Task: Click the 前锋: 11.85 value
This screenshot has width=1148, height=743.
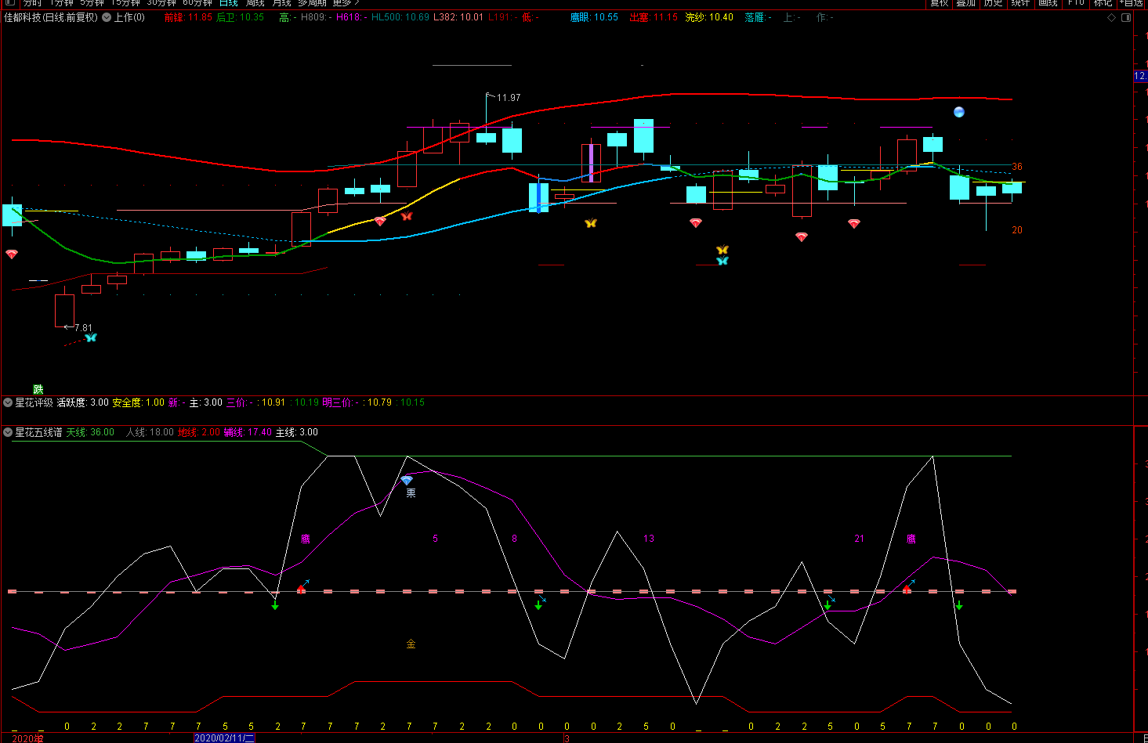Action: tap(188, 17)
